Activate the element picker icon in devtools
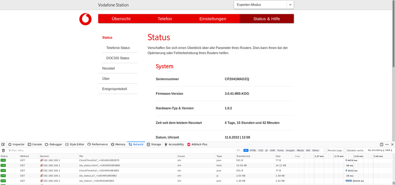Screen dimensions: 395x185 click(x=3, y=144)
